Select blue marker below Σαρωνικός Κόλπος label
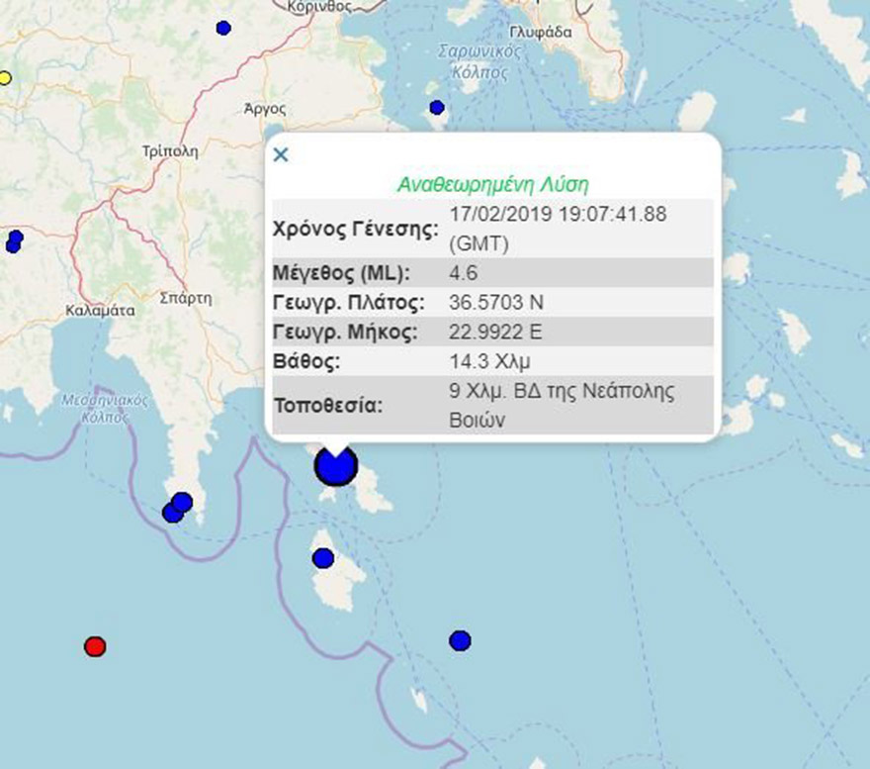Image resolution: width=870 pixels, height=769 pixels. coord(437,107)
